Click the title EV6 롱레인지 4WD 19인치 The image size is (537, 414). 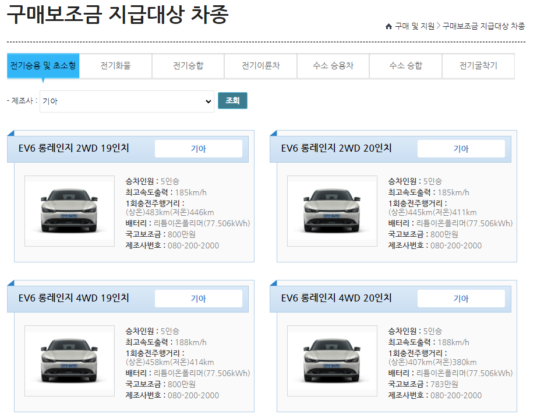pos(73,298)
